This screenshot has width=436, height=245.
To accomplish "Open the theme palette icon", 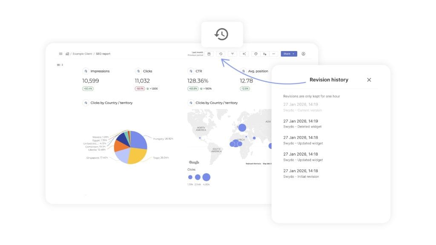I will [256, 54].
